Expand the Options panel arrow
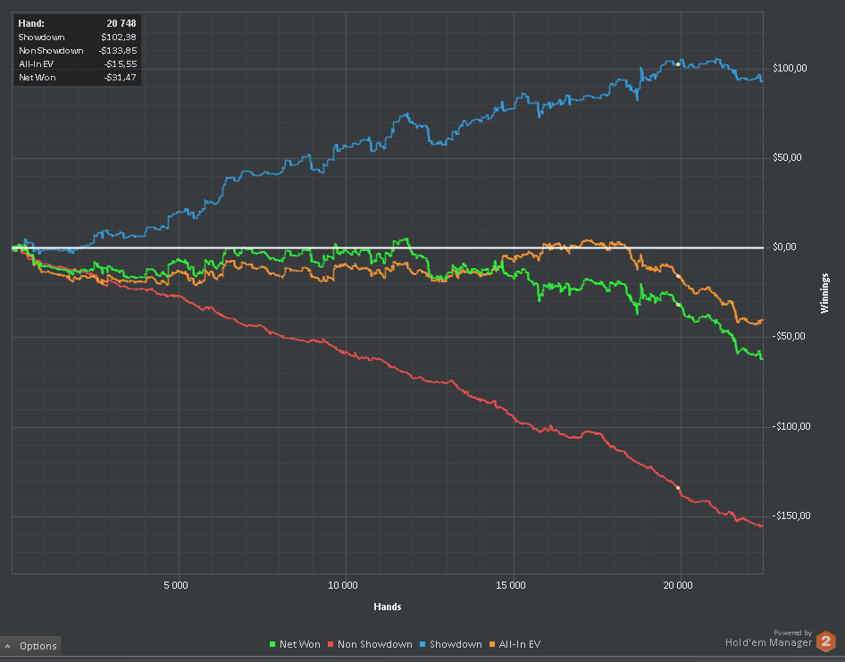845x662 pixels. coord(8,646)
